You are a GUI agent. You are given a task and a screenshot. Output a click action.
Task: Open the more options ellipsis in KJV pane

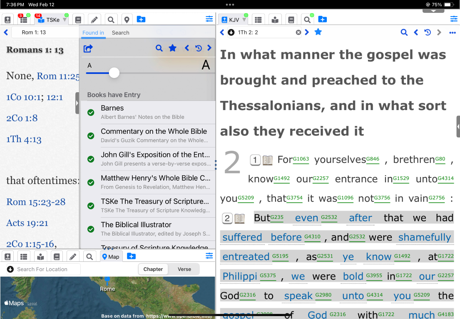[453, 32]
